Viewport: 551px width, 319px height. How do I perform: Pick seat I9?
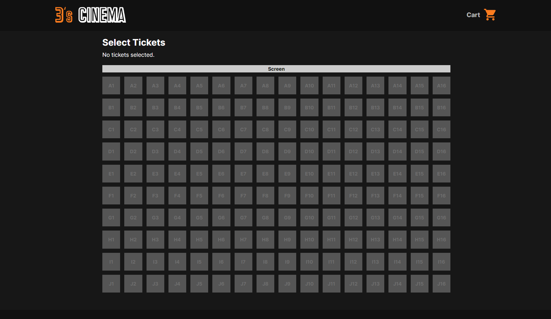[x=287, y=262]
